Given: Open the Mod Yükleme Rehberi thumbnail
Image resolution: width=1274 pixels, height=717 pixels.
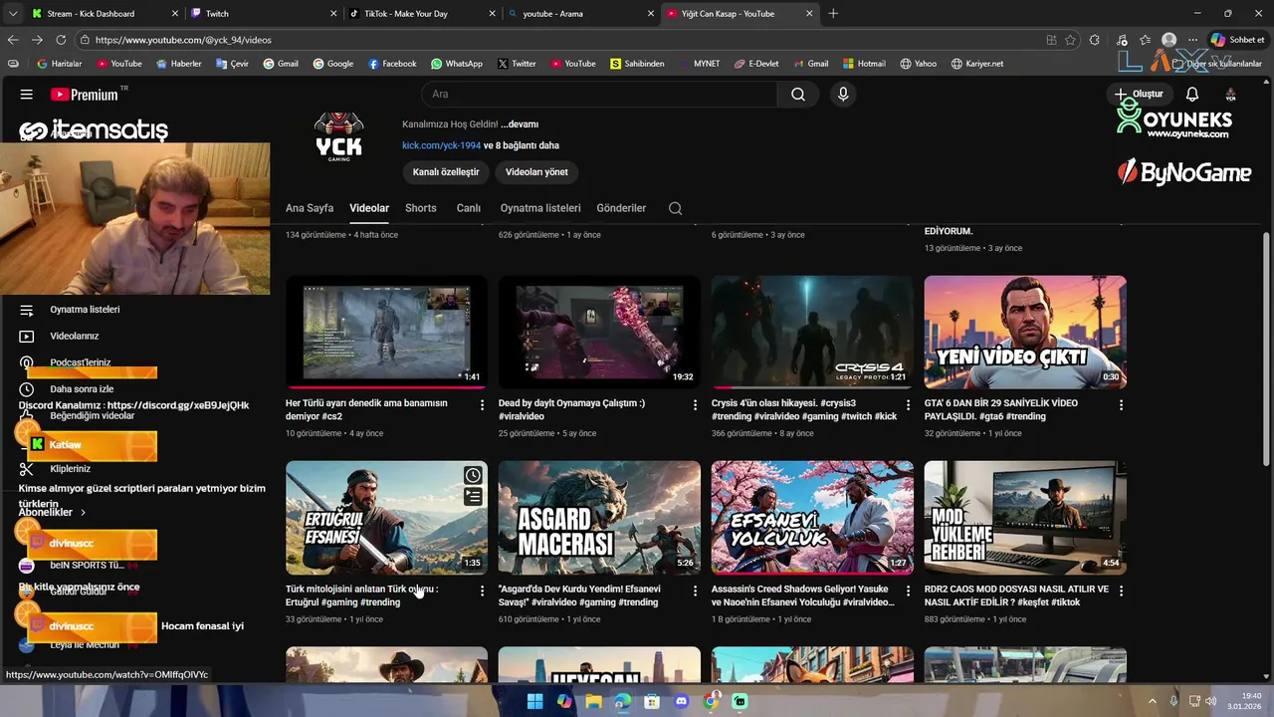Looking at the screenshot, I should (1025, 518).
